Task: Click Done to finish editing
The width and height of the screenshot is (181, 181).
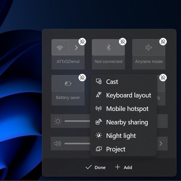Action: [x=96, y=168]
